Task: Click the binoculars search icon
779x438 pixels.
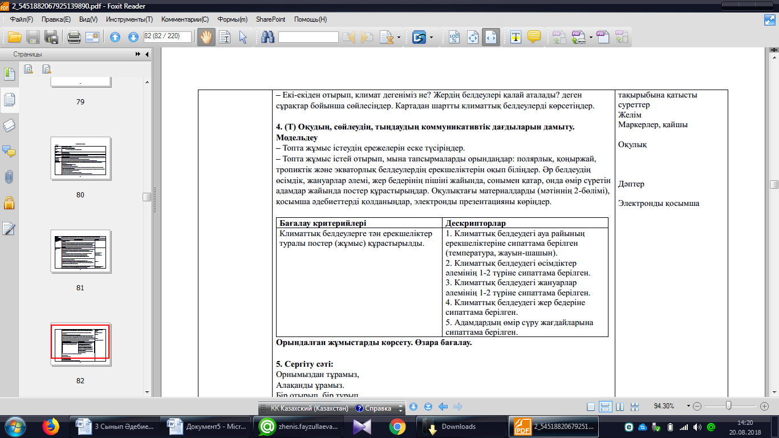Action: [x=268, y=37]
